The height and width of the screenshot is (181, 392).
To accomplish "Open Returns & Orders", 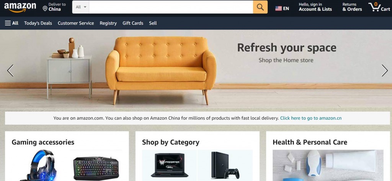I will click(352, 7).
